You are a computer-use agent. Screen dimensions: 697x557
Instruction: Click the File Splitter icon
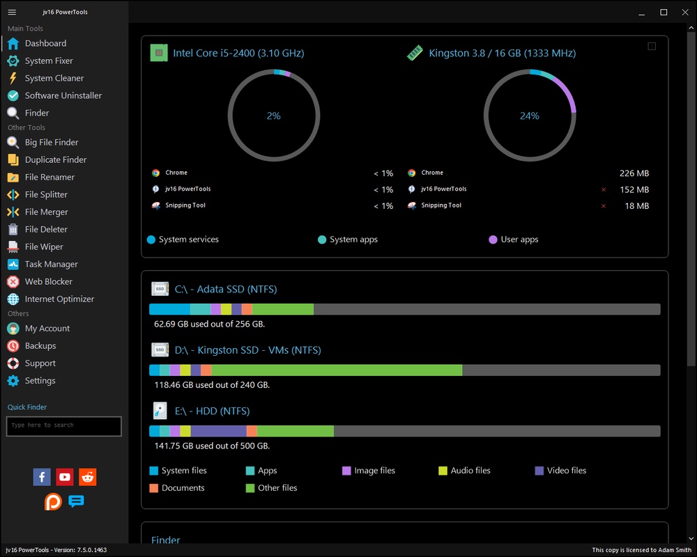coord(13,194)
